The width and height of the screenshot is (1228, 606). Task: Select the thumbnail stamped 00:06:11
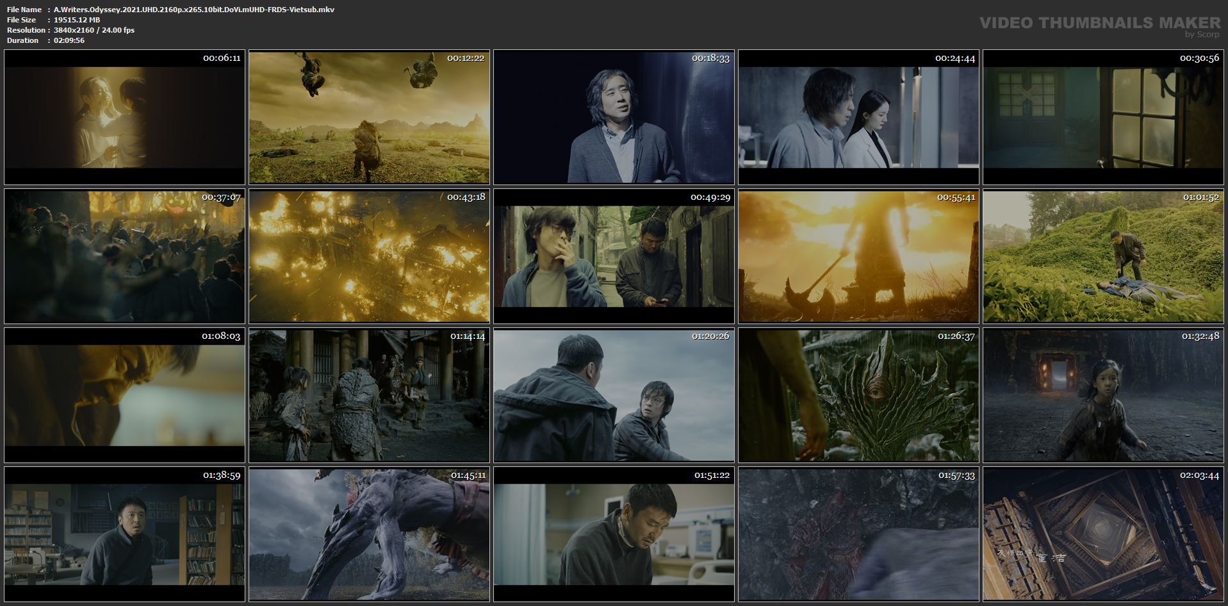[x=124, y=117]
